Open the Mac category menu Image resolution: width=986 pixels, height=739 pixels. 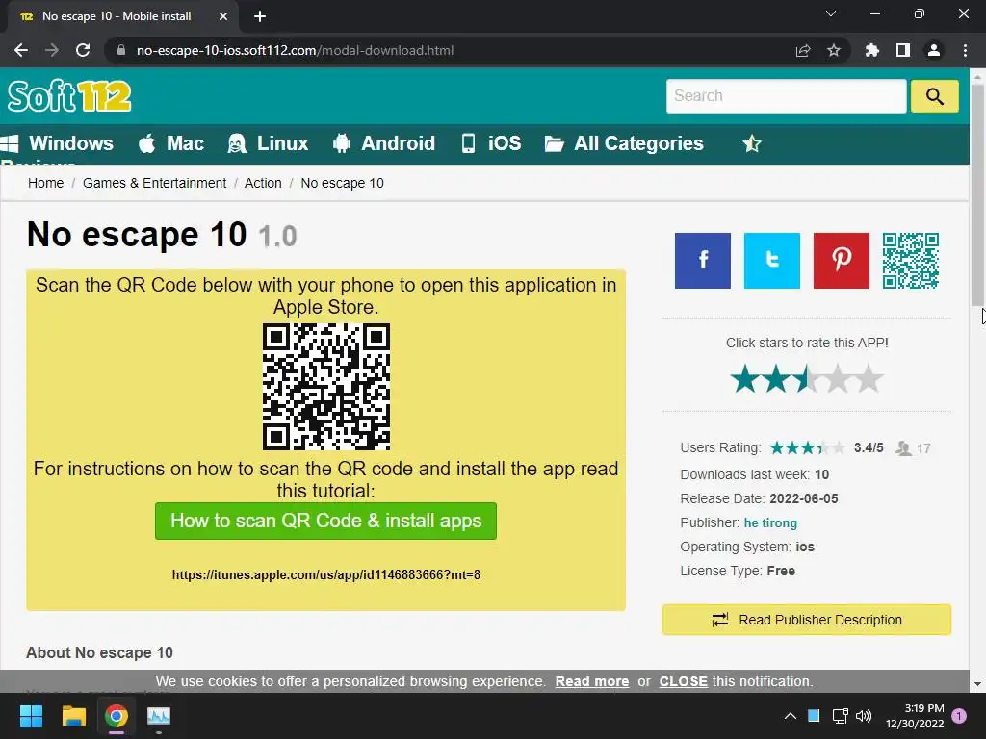(171, 143)
